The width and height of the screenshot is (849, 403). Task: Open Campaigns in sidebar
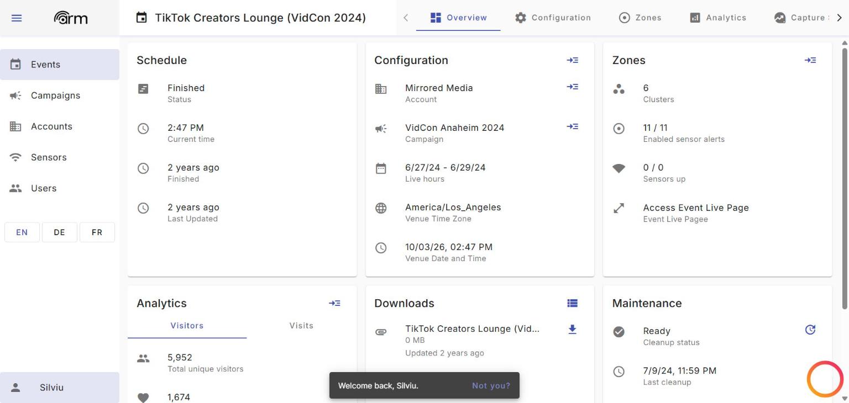60,96
